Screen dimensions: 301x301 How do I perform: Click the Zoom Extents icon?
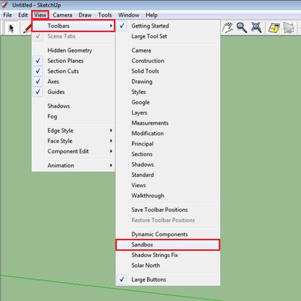256,28
